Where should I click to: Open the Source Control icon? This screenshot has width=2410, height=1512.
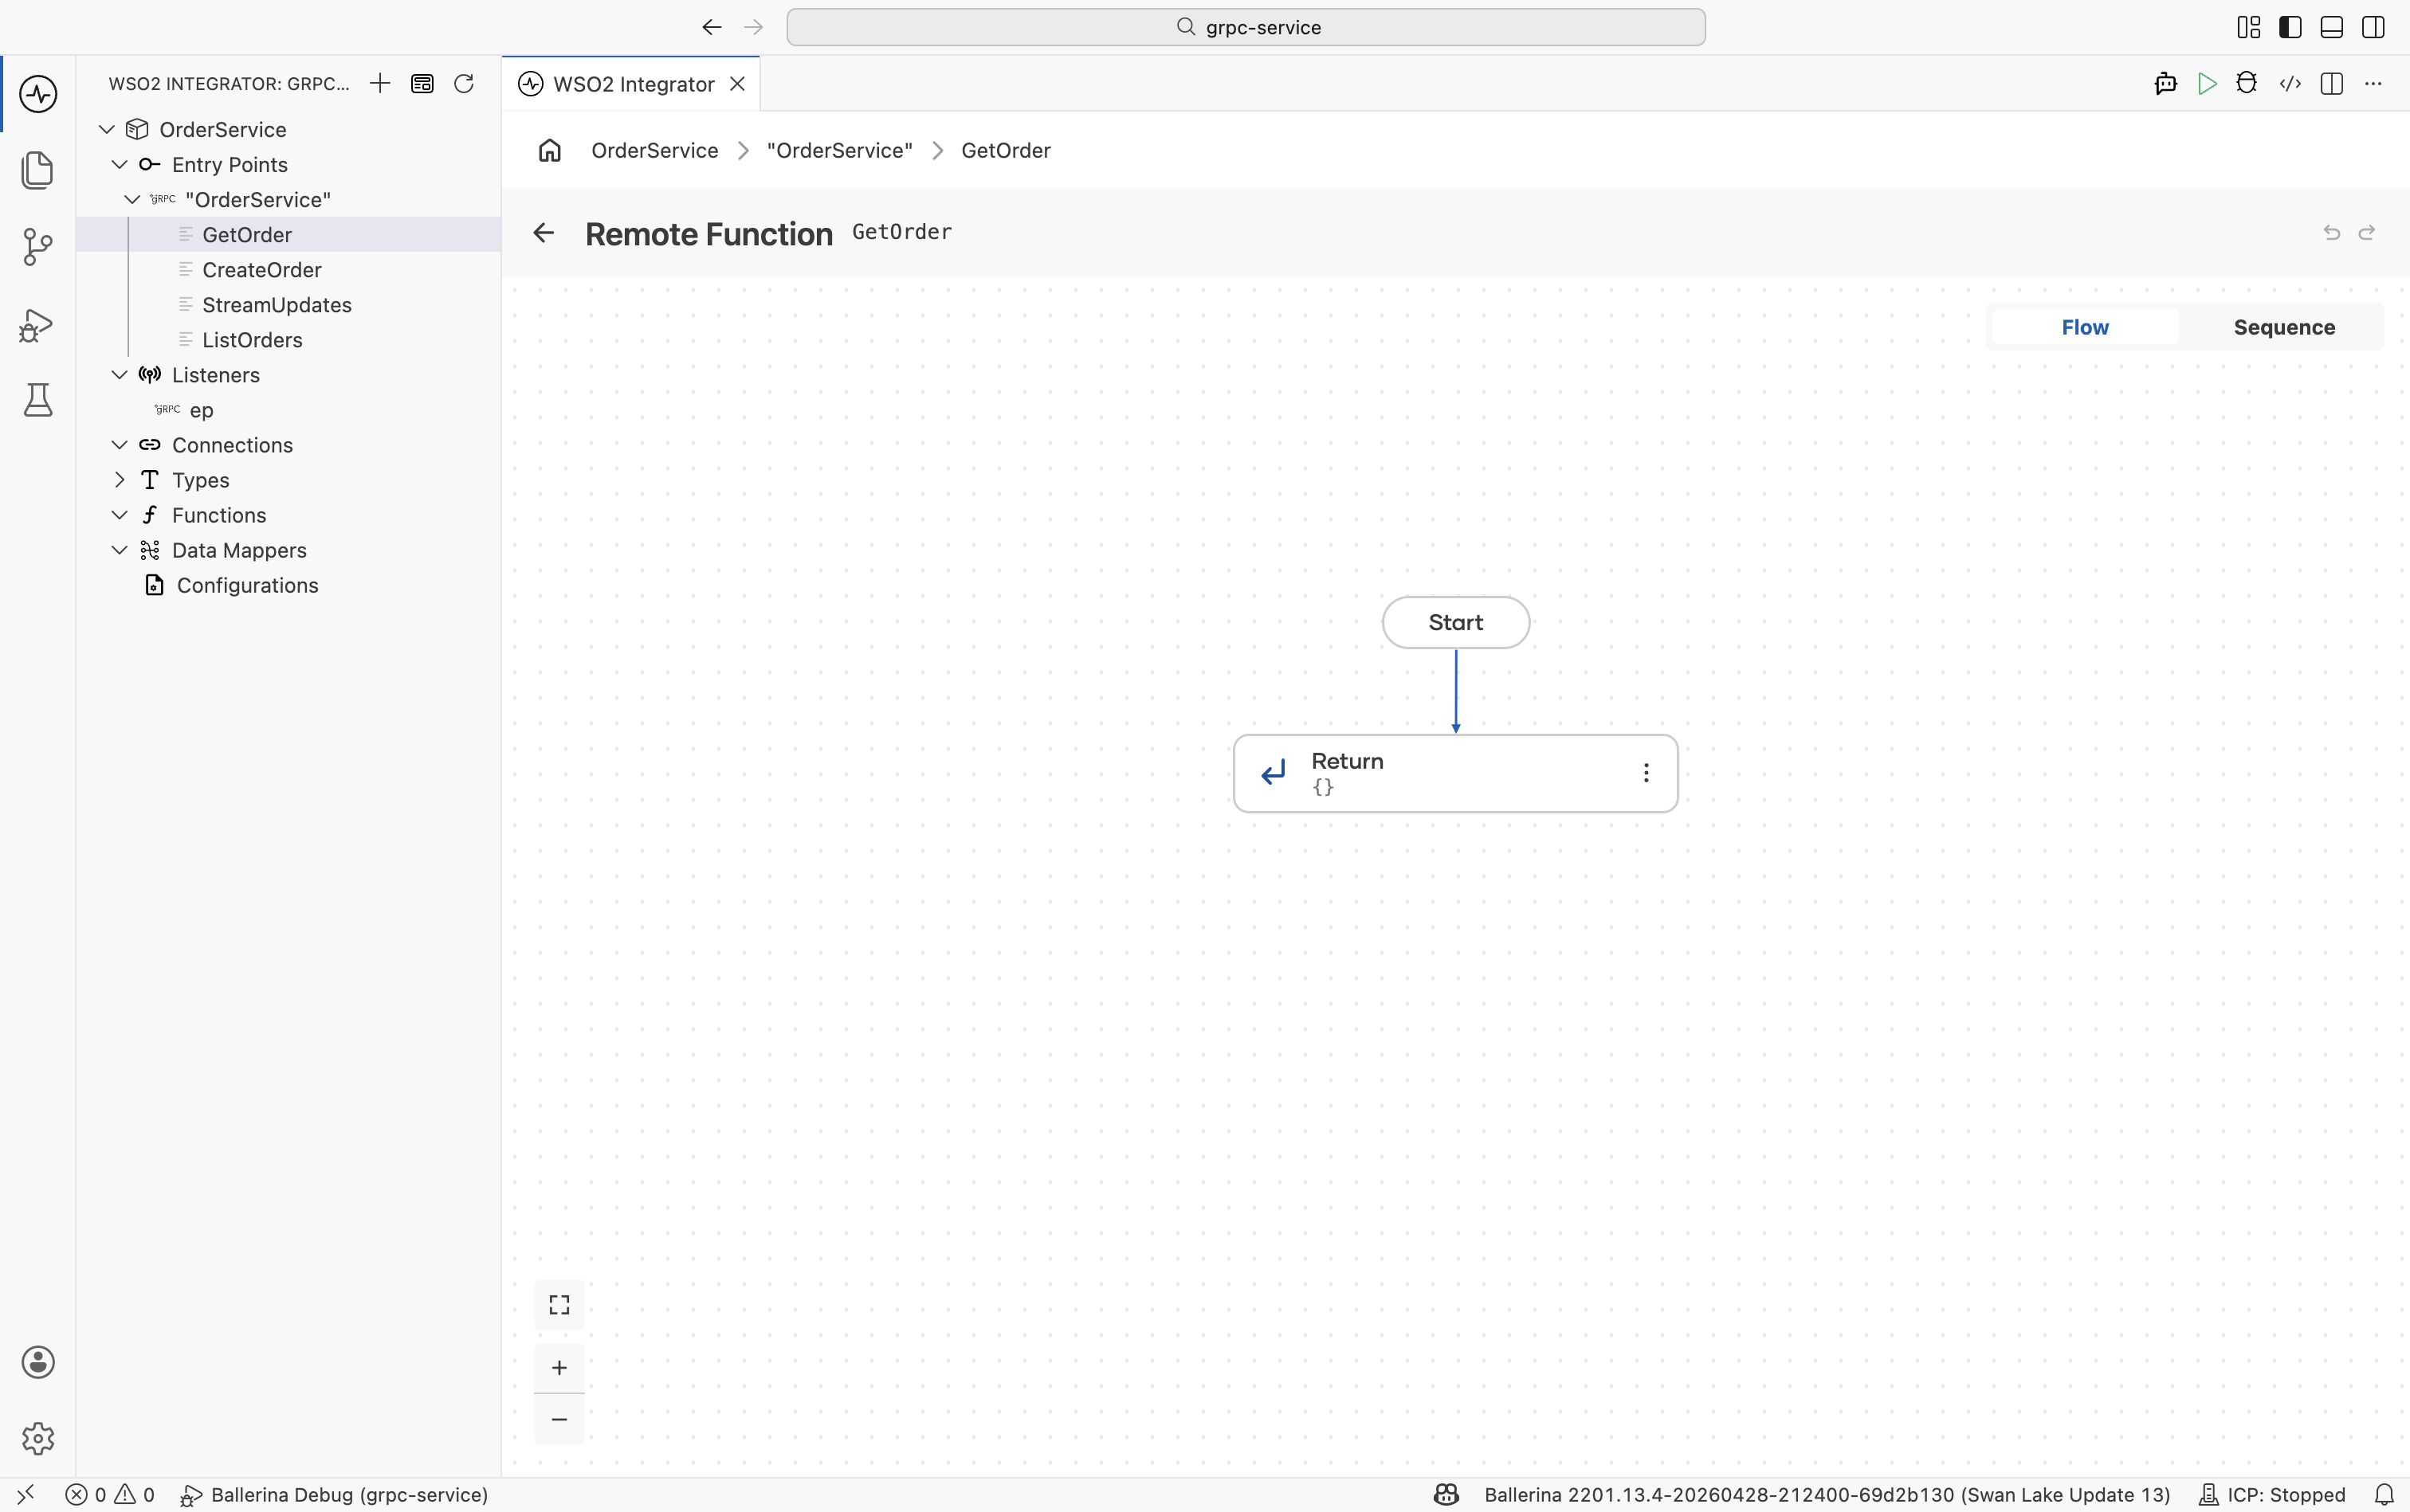click(x=38, y=246)
